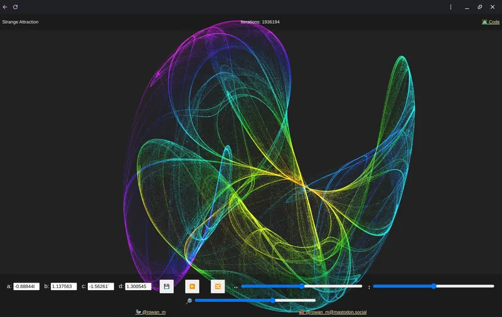Click the vertical offset slider

pyautogui.click(x=434, y=286)
